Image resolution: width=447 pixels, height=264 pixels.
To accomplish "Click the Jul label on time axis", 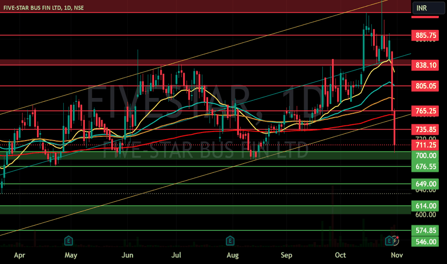I will [x=176, y=255].
